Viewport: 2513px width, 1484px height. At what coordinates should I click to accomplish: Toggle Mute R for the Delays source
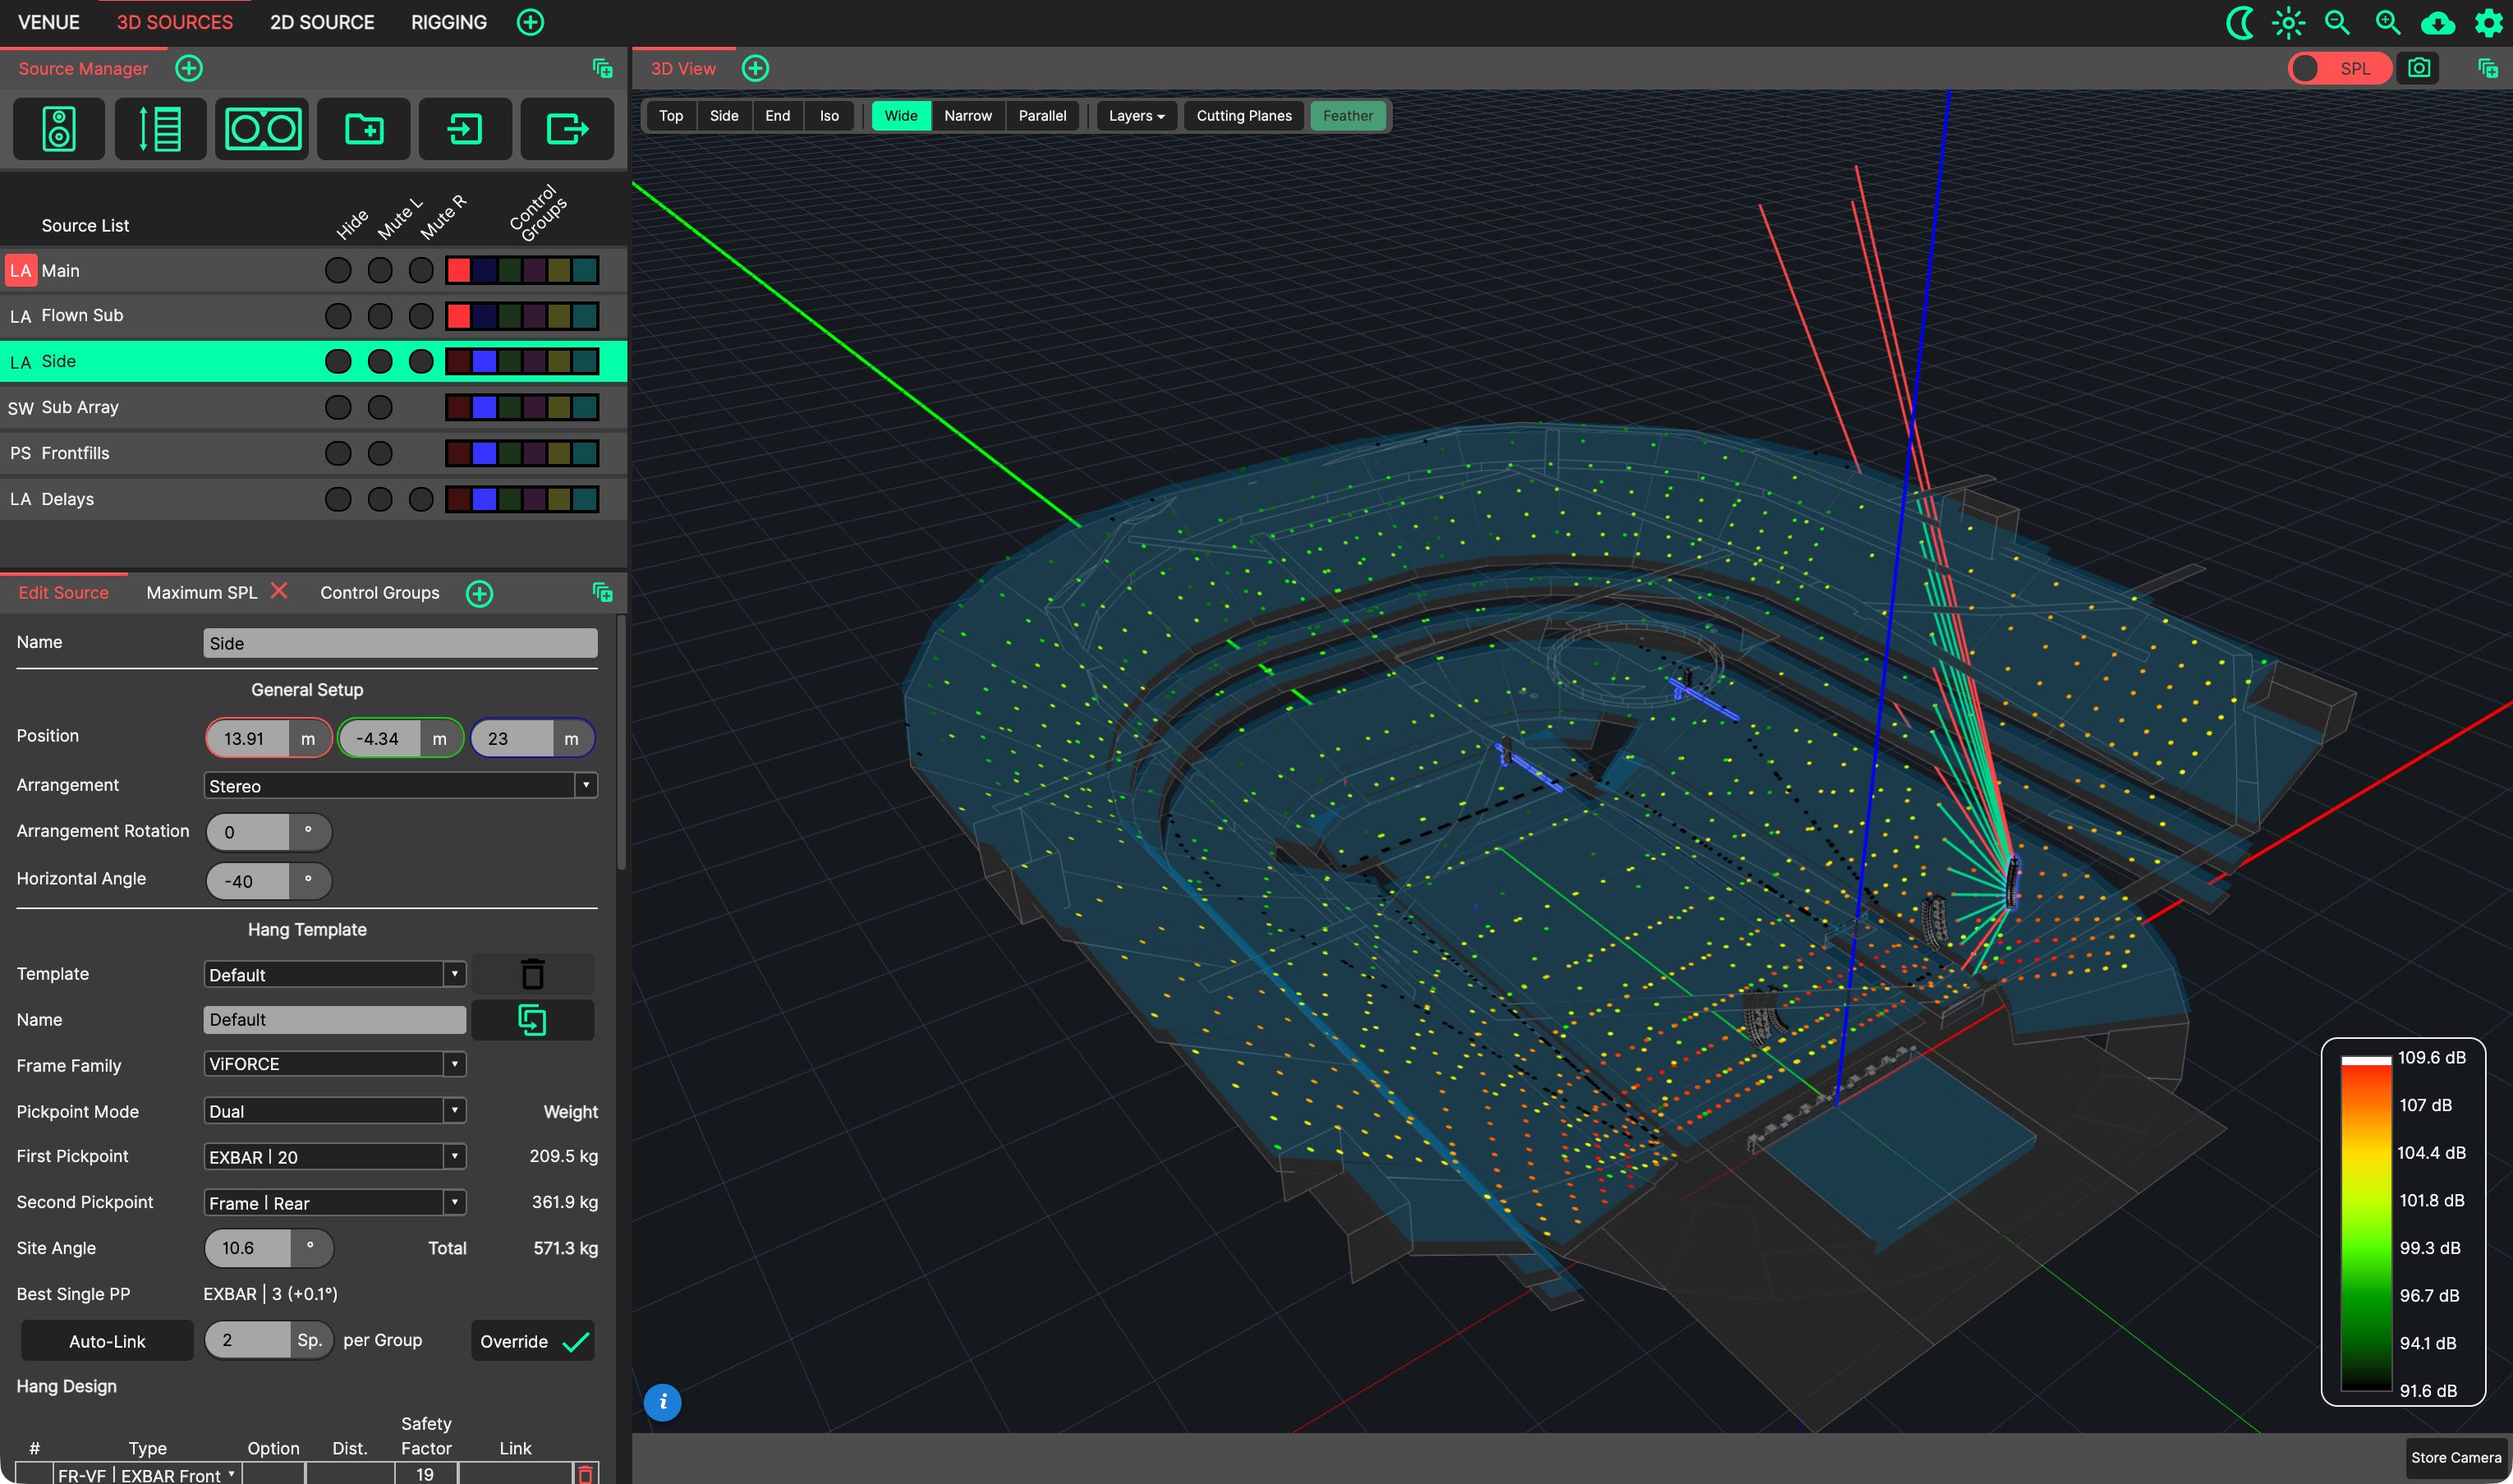(x=421, y=499)
